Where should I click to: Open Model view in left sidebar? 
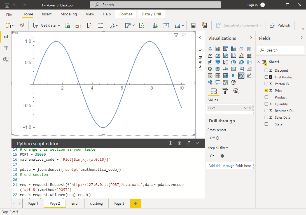(x=6, y=59)
